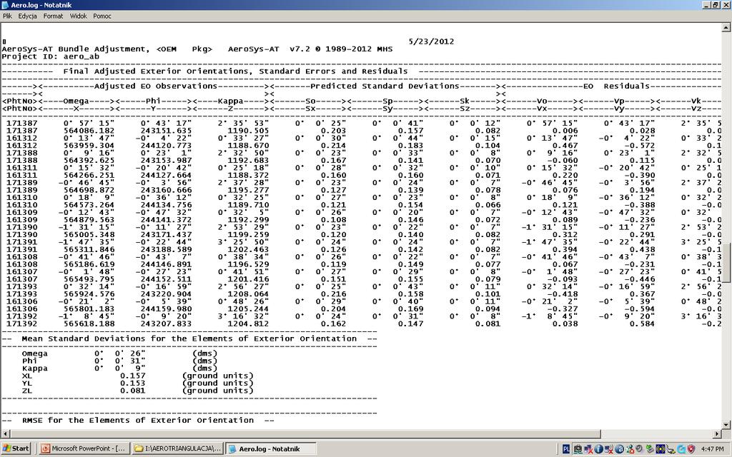Click the horizontal scrollbar right arrow
The width and height of the screenshot is (732, 457).
718,433
